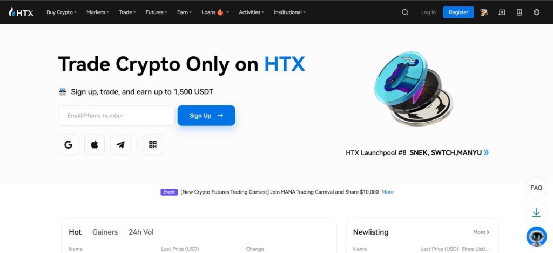553x253 pixels.
Task: Switch to the 24h Vol tab
Action: 141,232
